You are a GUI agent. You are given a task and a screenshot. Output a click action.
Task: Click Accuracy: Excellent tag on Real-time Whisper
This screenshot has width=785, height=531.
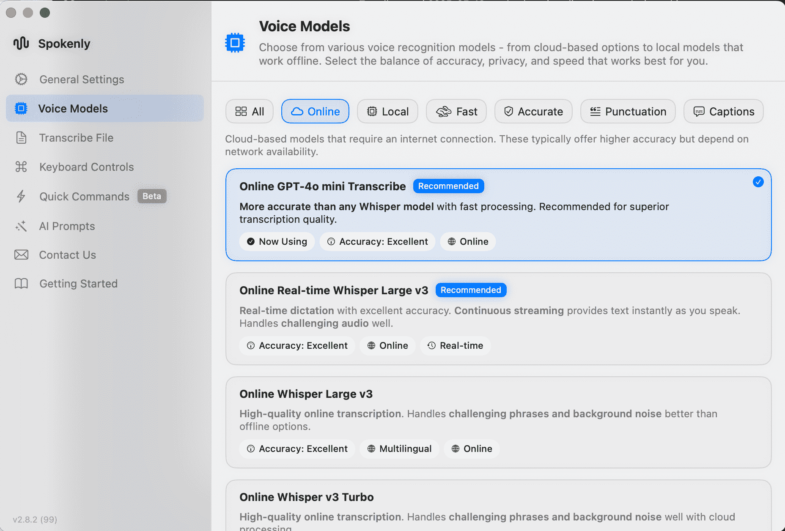point(297,345)
